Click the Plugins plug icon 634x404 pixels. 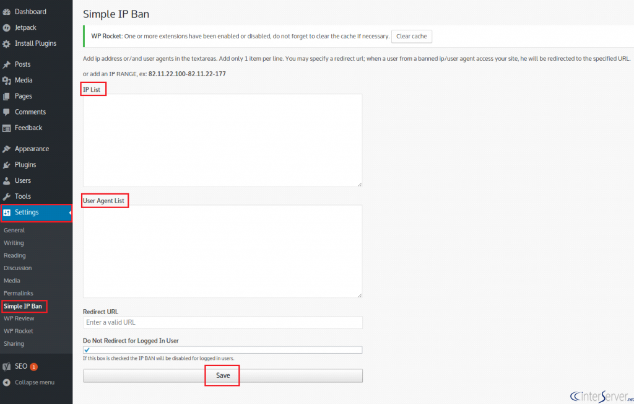(x=6, y=165)
